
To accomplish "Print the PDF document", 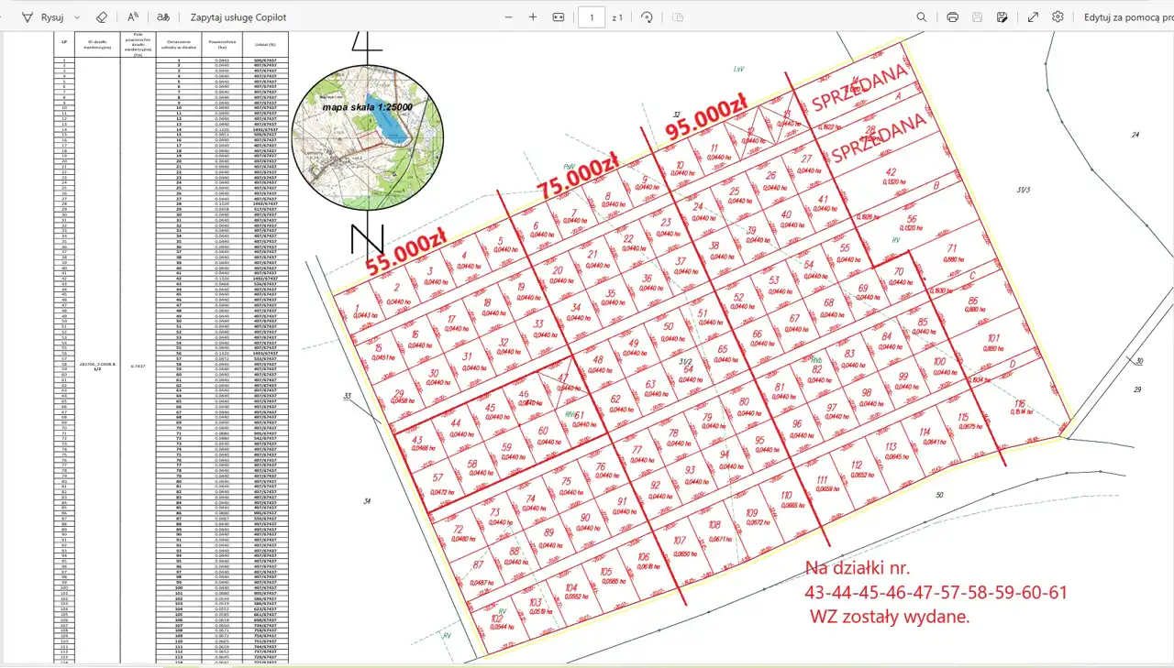I will tap(952, 17).
